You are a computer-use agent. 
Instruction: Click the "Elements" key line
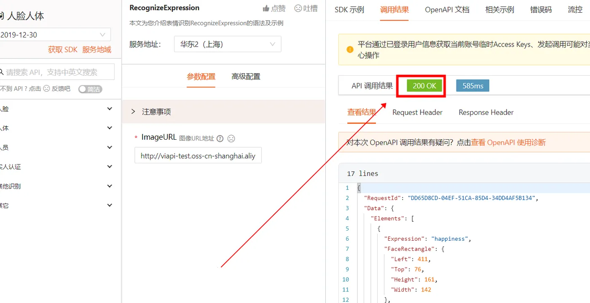pyautogui.click(x=392, y=218)
